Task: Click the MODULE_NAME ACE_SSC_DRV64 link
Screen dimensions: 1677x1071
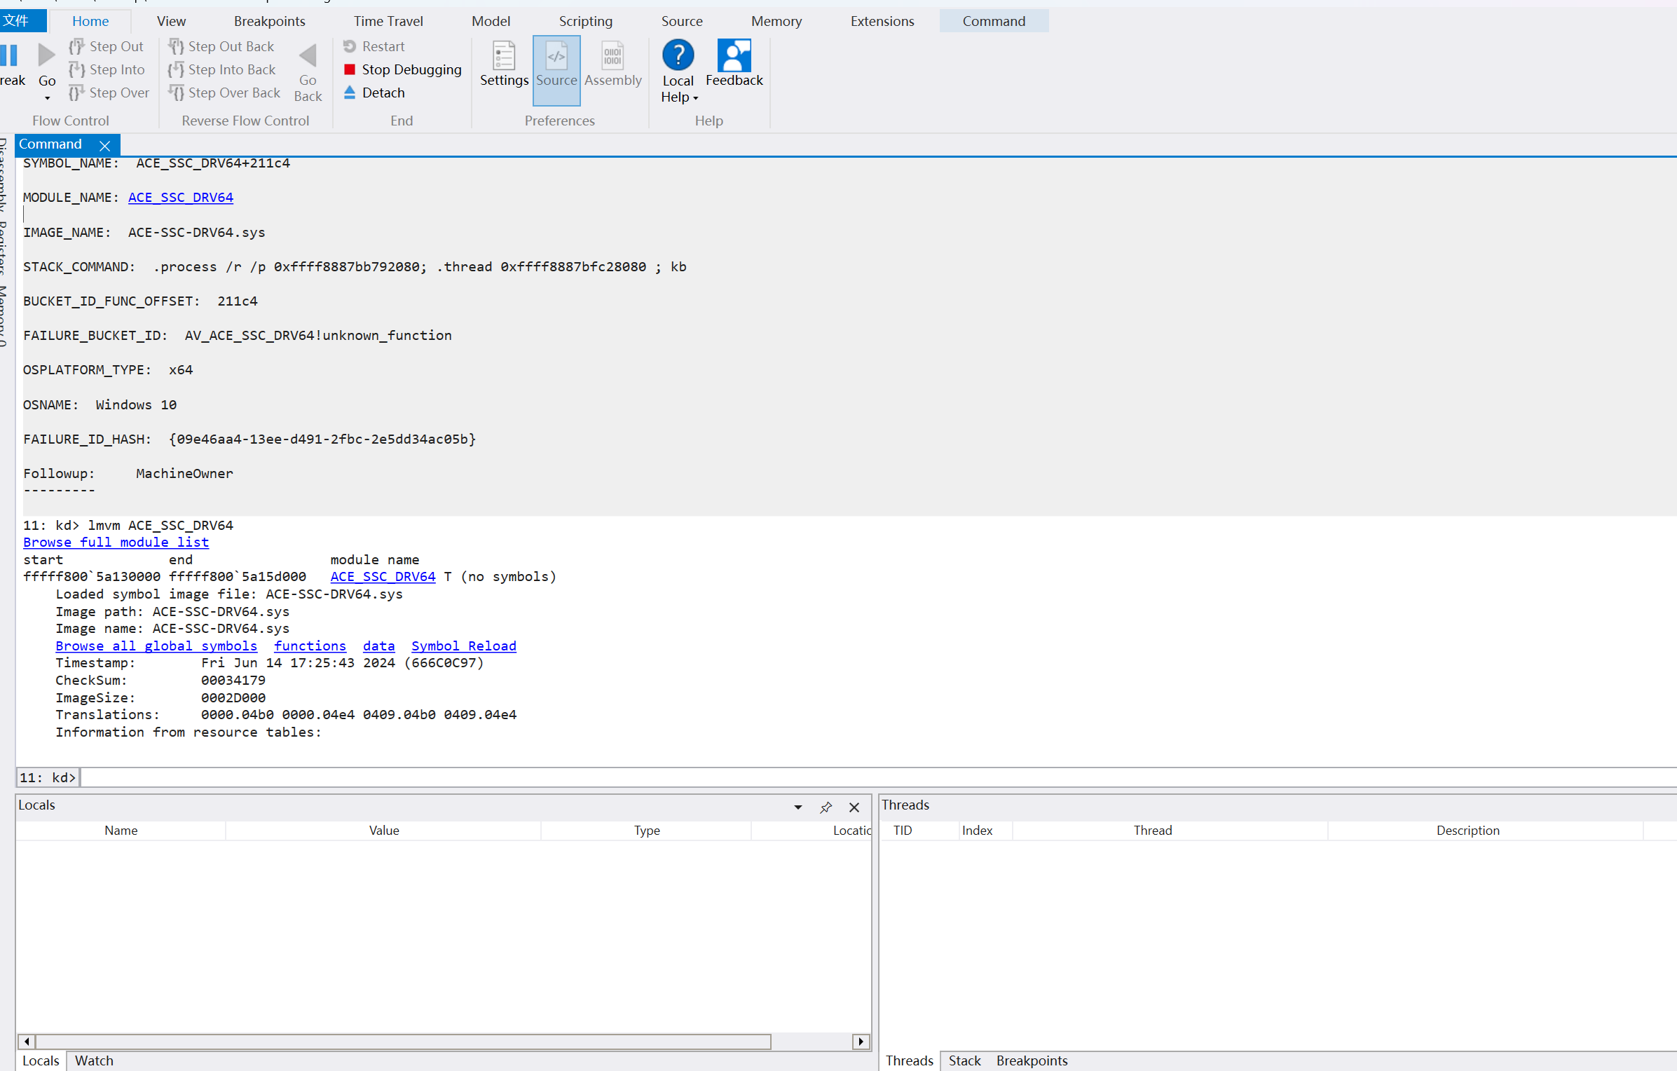Action: pyautogui.click(x=181, y=198)
